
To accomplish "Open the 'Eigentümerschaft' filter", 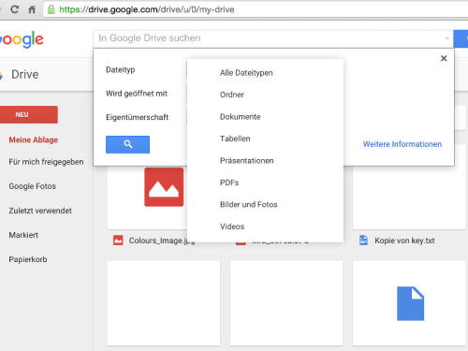I will click(137, 117).
